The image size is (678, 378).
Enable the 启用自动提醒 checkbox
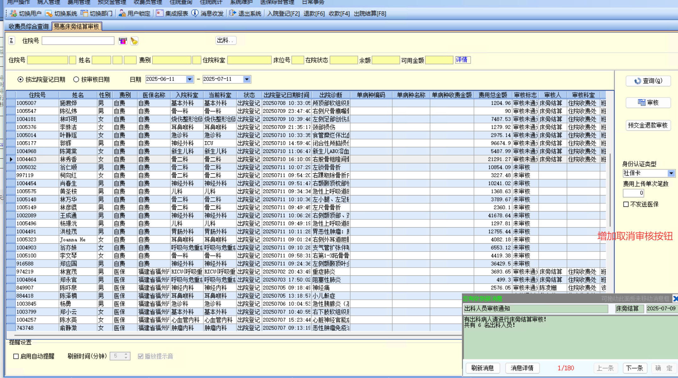pos(16,356)
